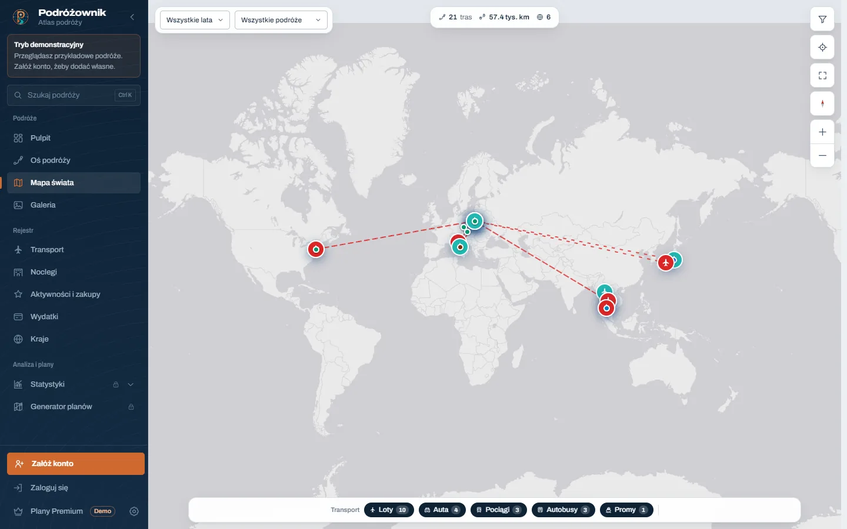Toggle Autobusy transport filter chip
Screen dimensions: 847x529
tap(563, 510)
